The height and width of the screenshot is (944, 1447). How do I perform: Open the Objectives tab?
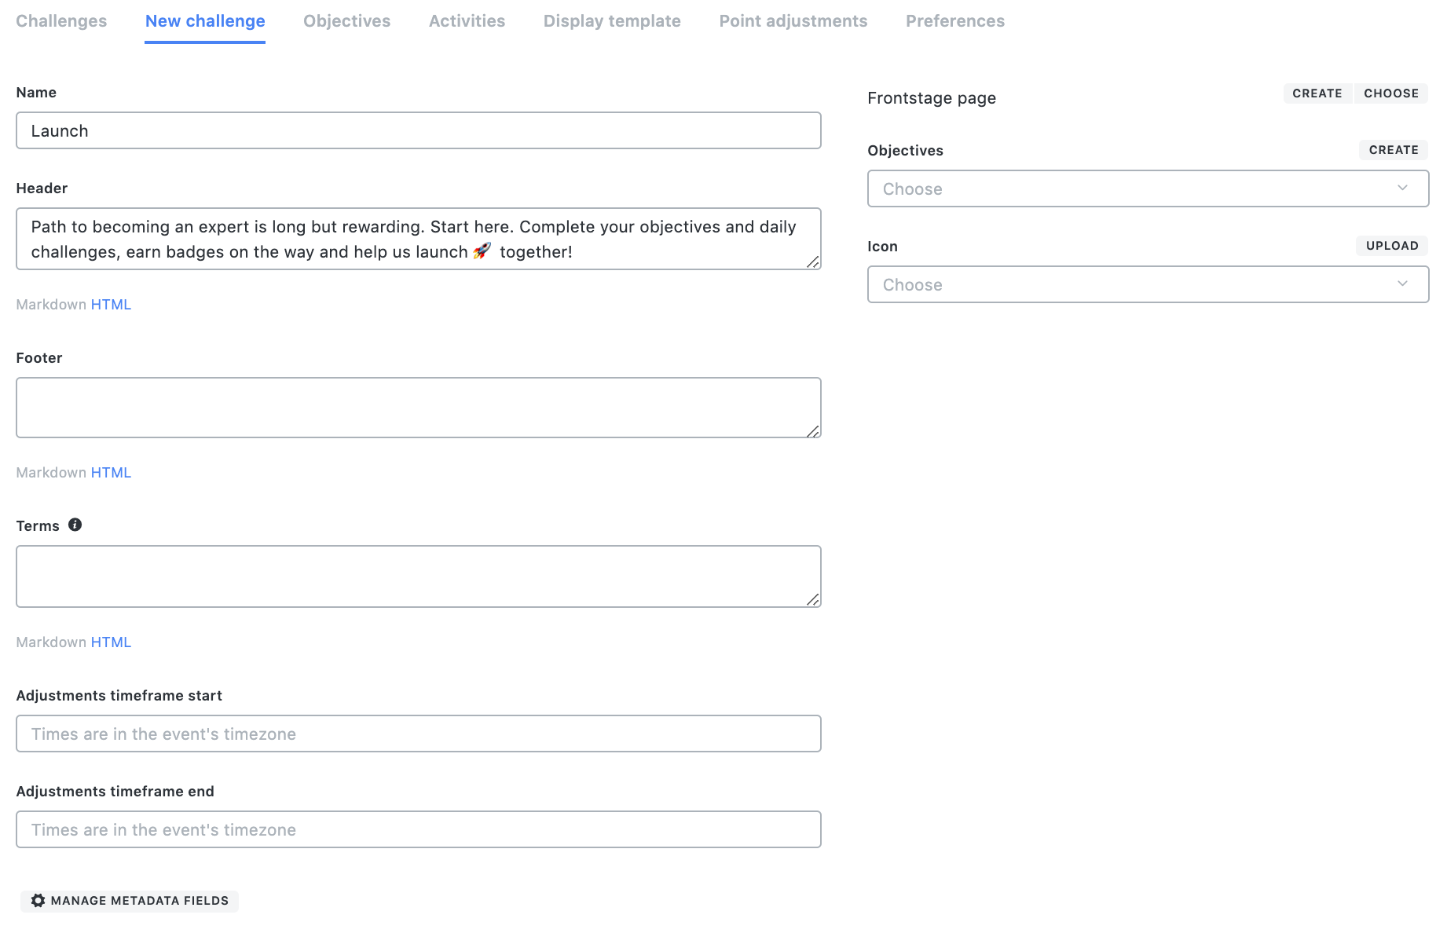coord(346,21)
